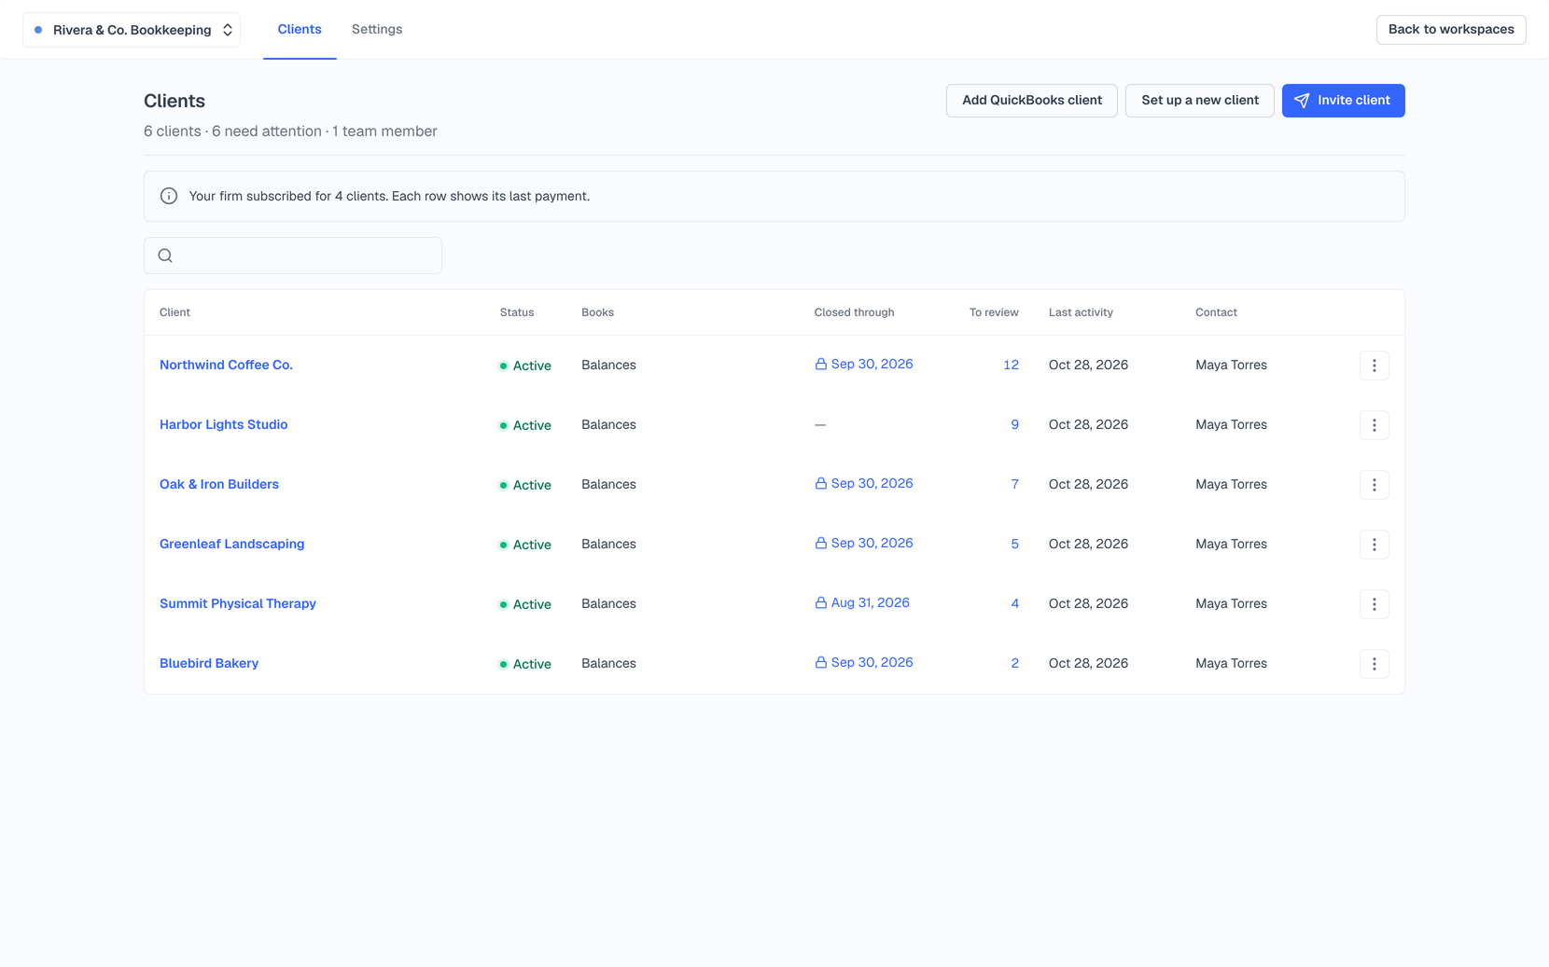
Task: Click Bluebird Bakery's Sep 30, 2026 closed date
Action: [864, 662]
